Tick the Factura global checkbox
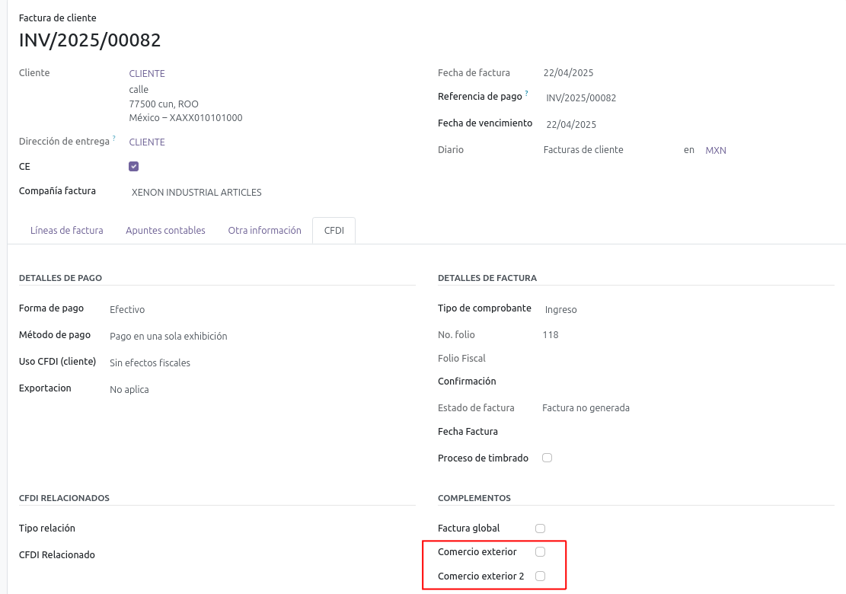Screen dimensions: 846x594 (540, 528)
